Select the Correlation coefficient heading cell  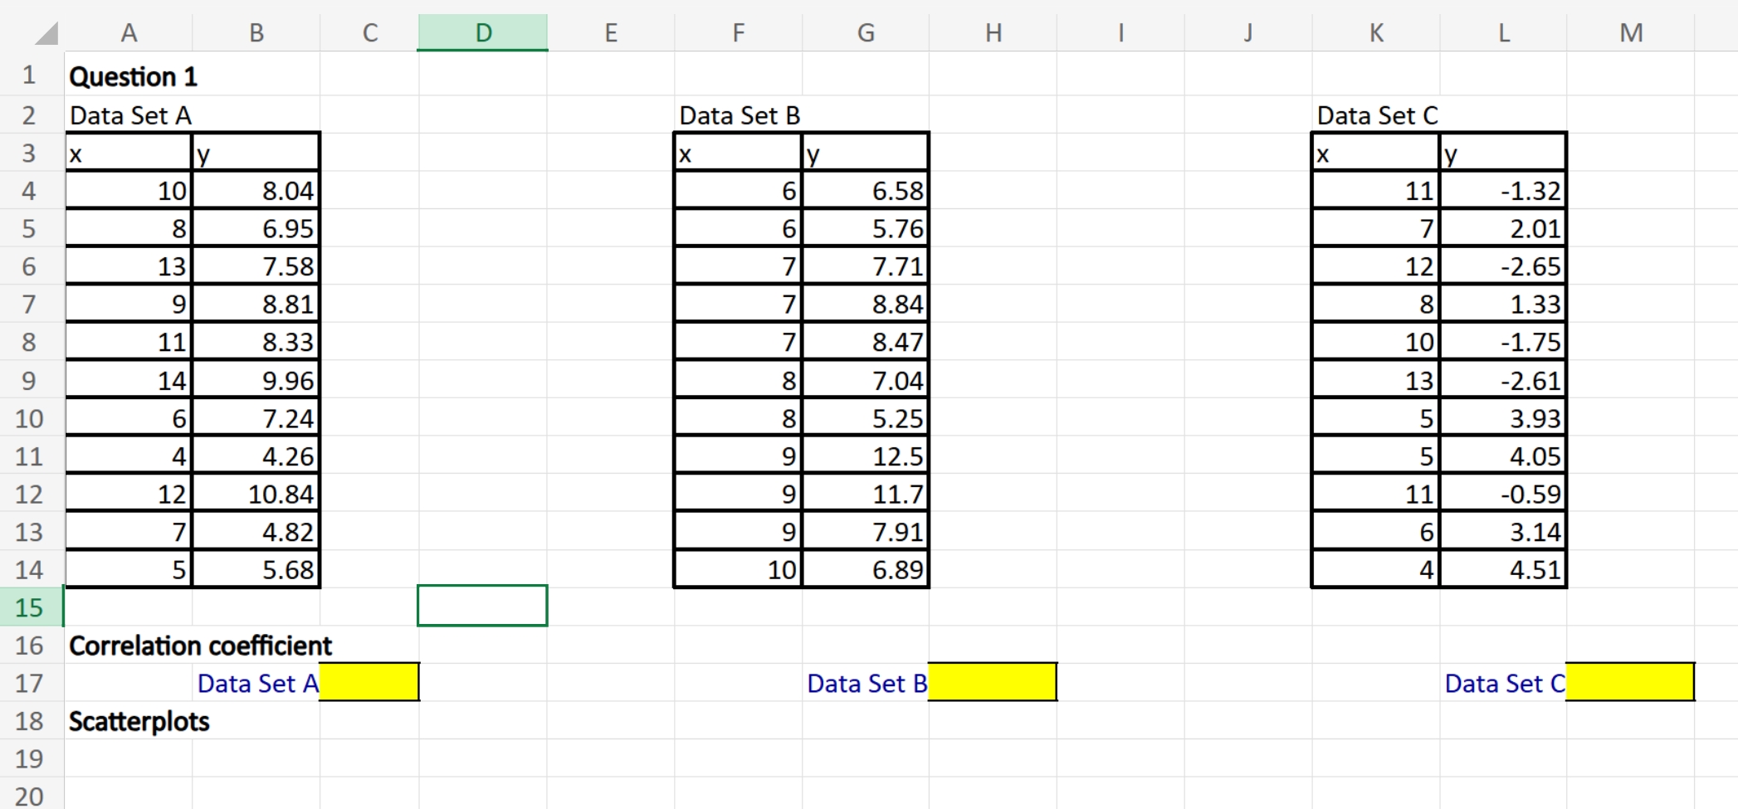199,645
